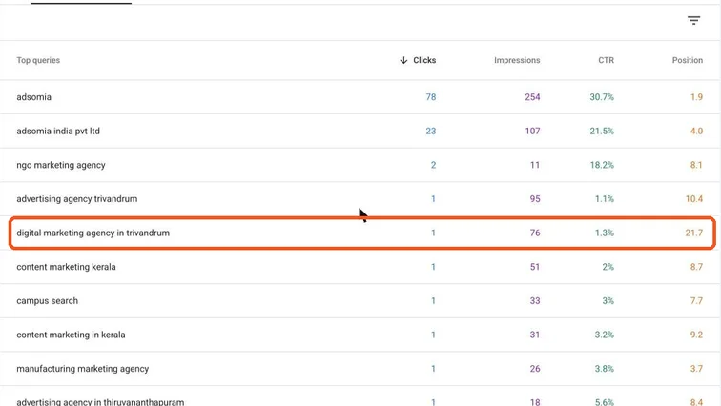
Task: Click the 8.7 position value
Action: coord(696,267)
